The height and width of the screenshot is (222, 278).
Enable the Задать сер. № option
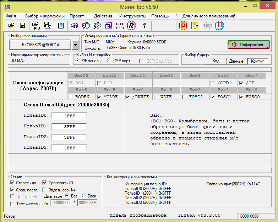tap(44, 190)
